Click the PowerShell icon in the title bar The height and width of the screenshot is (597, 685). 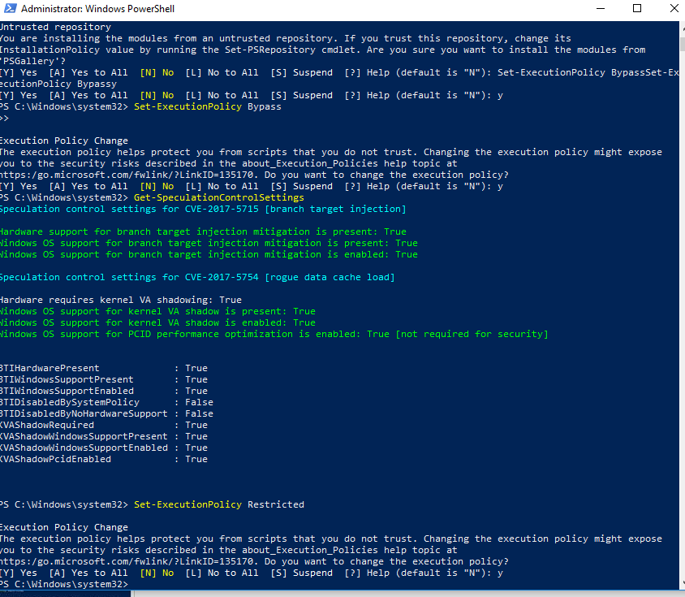pos(11,9)
